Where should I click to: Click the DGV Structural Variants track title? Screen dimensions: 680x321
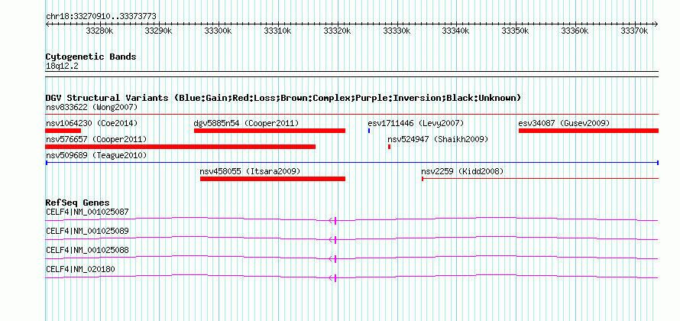click(283, 98)
